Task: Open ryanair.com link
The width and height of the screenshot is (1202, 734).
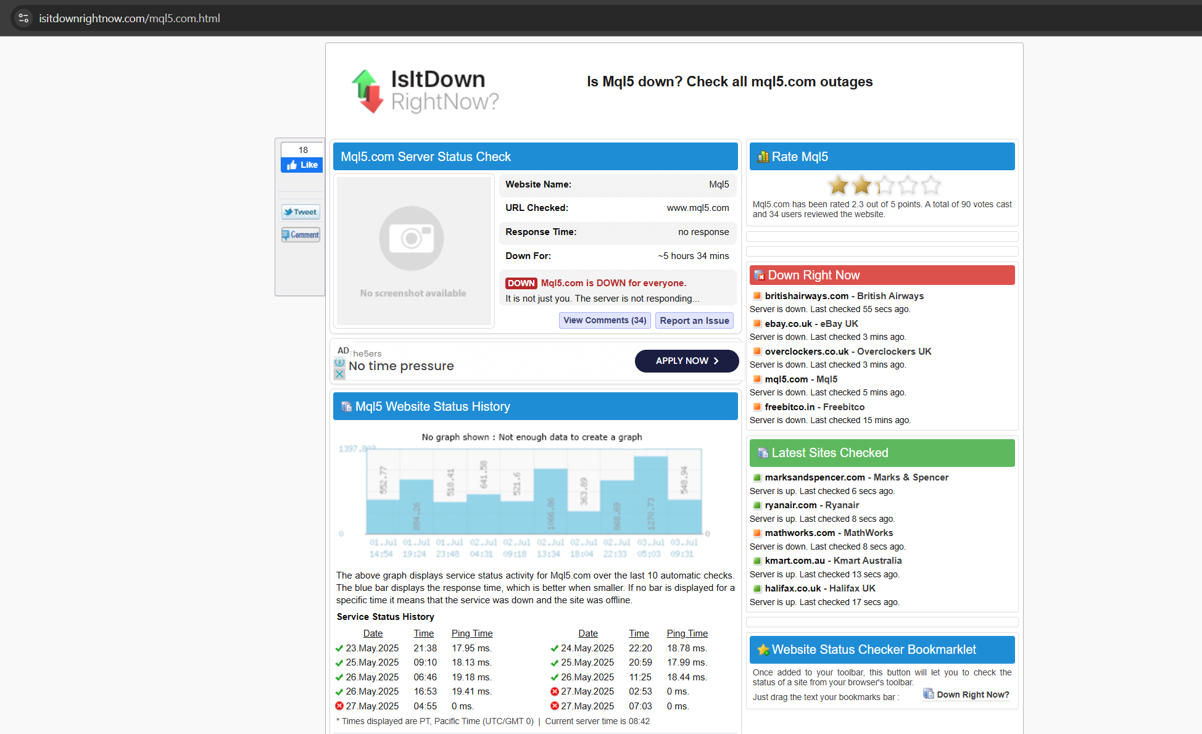Action: pyautogui.click(x=790, y=505)
